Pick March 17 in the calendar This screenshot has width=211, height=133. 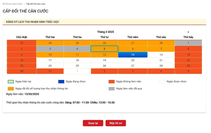50,60
